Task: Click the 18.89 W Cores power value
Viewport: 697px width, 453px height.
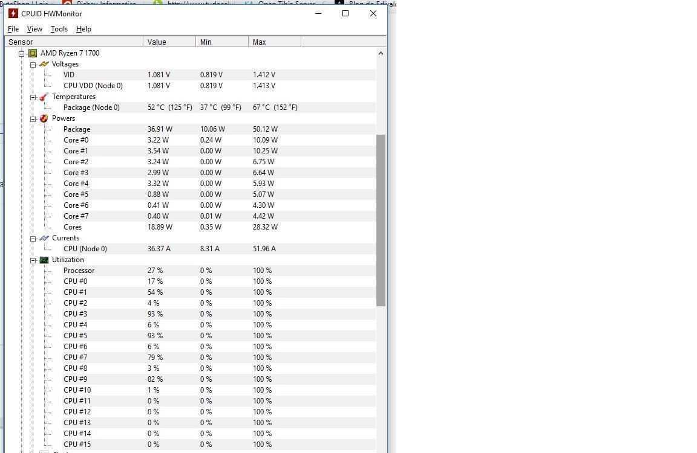Action: point(160,227)
